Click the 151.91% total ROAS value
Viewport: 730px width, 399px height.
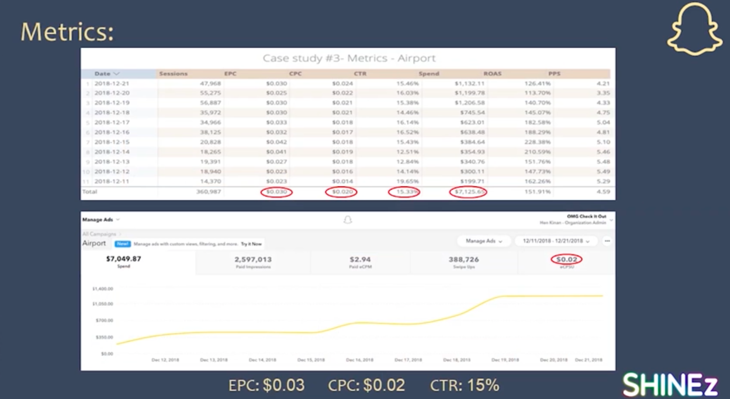pos(538,192)
